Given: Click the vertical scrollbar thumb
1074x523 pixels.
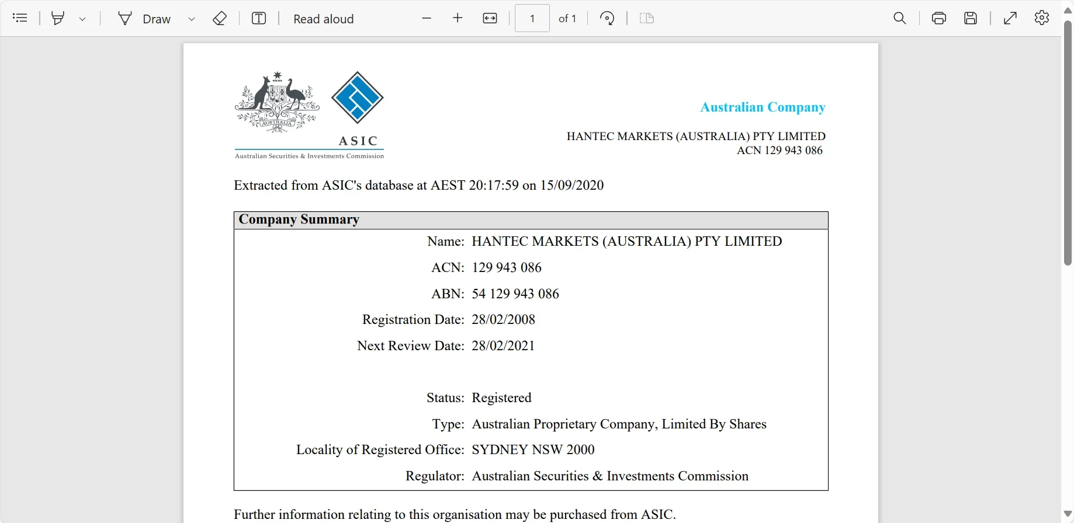Looking at the screenshot, I should click(x=1068, y=143).
